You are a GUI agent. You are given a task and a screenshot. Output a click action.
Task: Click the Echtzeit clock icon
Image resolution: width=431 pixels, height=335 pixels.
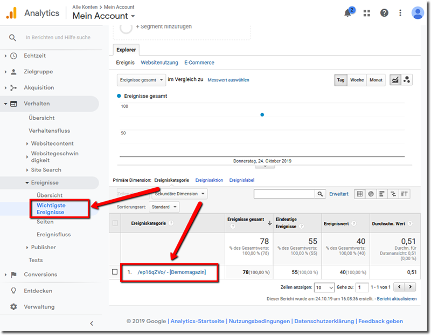tap(13, 56)
